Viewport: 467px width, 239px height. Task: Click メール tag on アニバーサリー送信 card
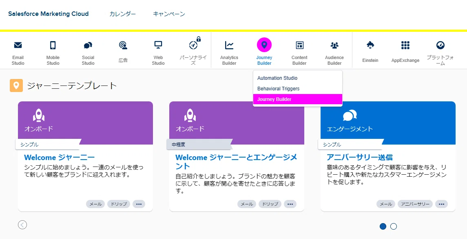[x=386, y=204]
